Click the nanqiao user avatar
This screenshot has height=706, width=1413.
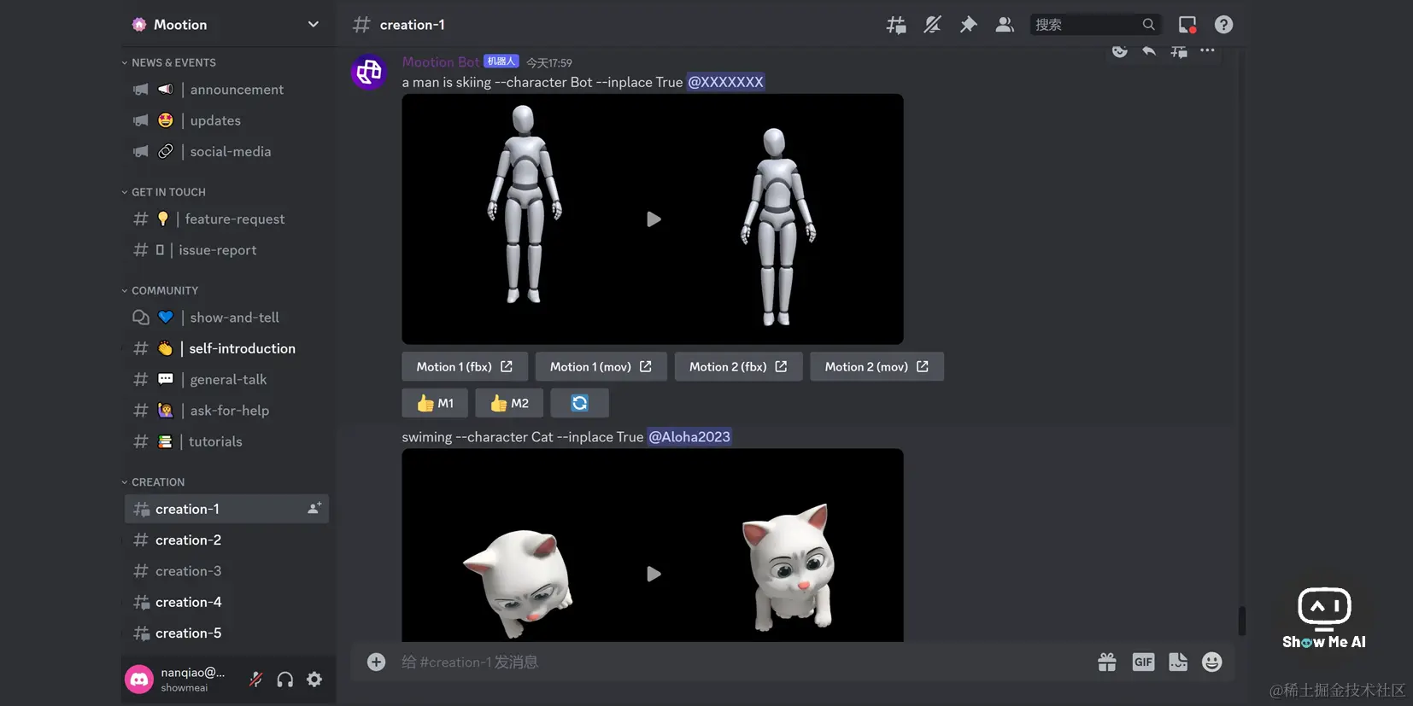[139, 680]
